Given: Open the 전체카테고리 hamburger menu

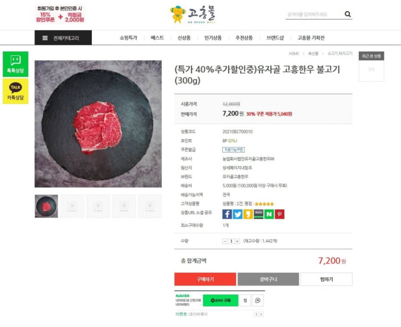Looking at the screenshot, I should 63,38.
